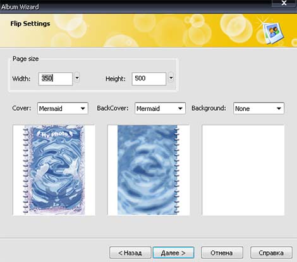Click the Album Wizard title bar

coord(135,7)
